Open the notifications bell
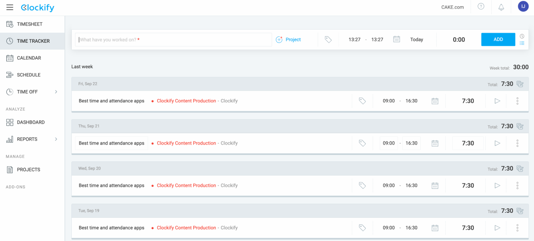 pyautogui.click(x=501, y=7)
